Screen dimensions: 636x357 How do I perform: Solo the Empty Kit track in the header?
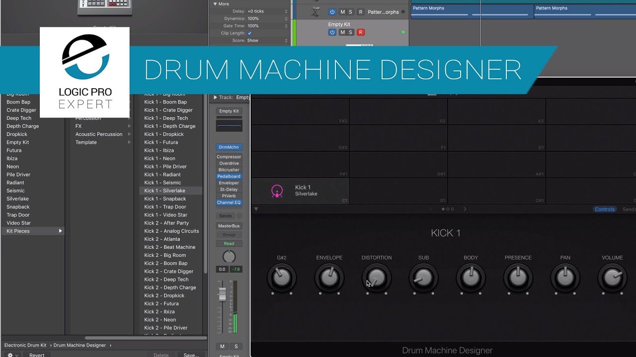click(x=350, y=32)
